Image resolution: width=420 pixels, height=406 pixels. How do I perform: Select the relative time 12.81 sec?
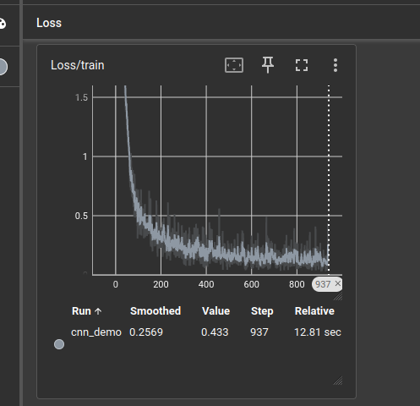click(318, 332)
